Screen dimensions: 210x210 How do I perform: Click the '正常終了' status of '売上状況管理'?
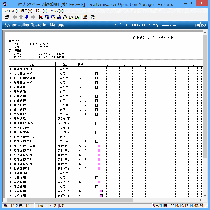tap(64, 128)
